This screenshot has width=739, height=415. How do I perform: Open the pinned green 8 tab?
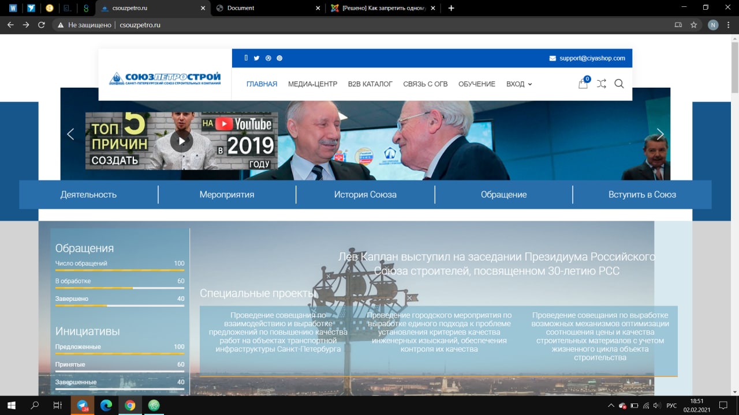click(x=86, y=8)
